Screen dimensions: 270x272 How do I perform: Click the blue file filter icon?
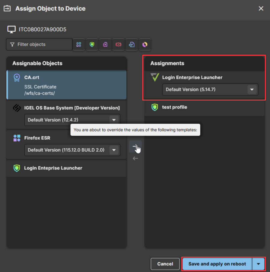click(x=132, y=45)
